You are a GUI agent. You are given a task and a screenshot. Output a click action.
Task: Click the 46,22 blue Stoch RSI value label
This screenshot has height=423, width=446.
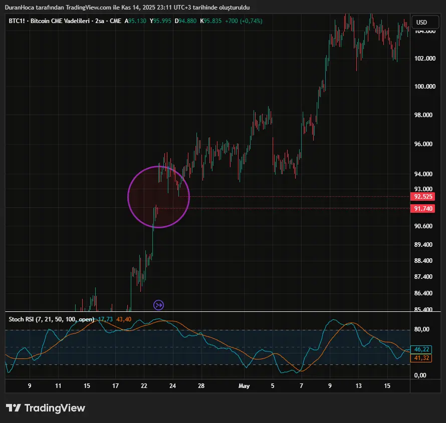click(x=420, y=349)
